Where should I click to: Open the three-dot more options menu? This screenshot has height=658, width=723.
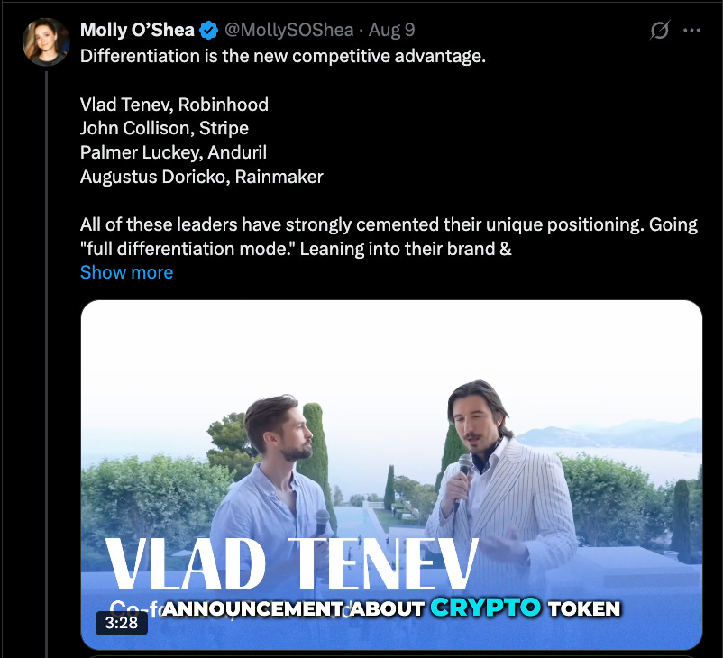[x=691, y=31]
